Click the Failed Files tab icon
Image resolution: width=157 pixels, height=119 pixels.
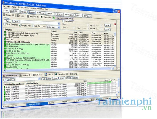(34, 75)
